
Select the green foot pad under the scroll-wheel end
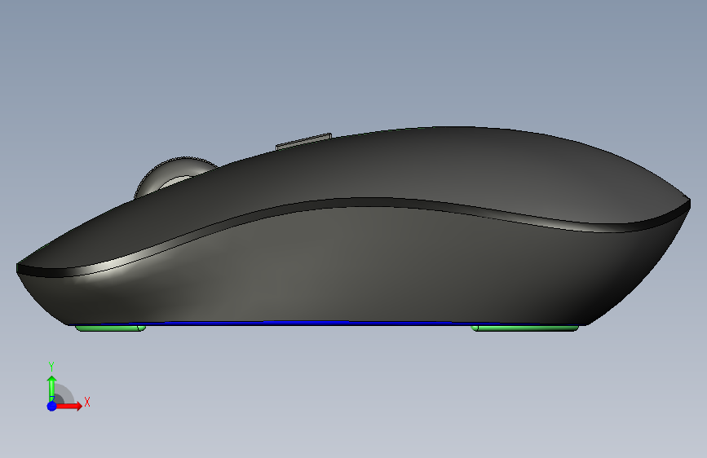click(x=110, y=328)
